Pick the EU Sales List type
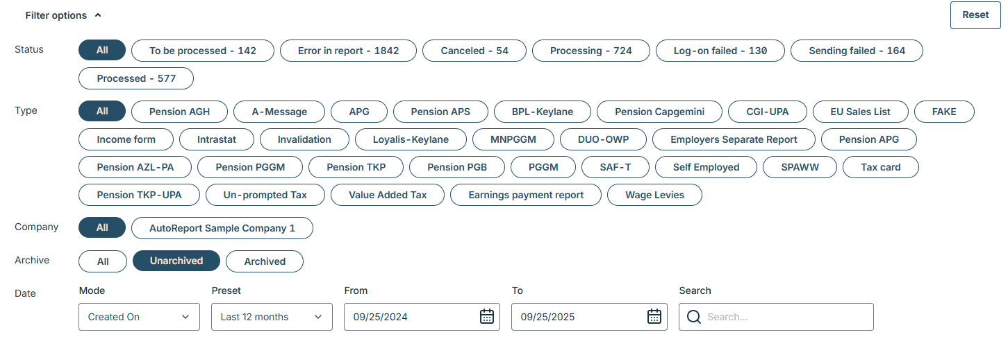 (x=861, y=112)
